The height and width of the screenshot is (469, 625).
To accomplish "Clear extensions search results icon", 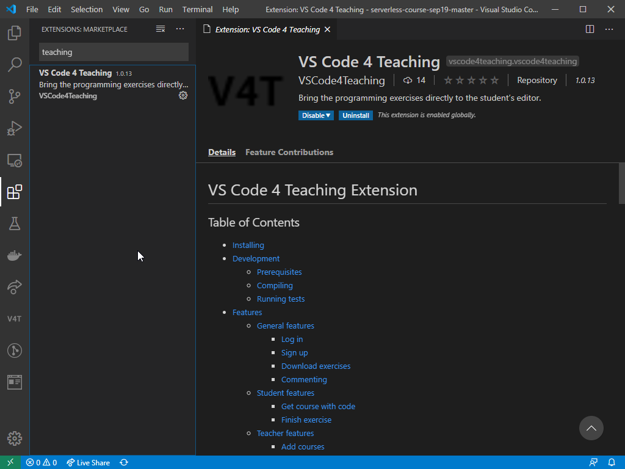I will 161,29.
